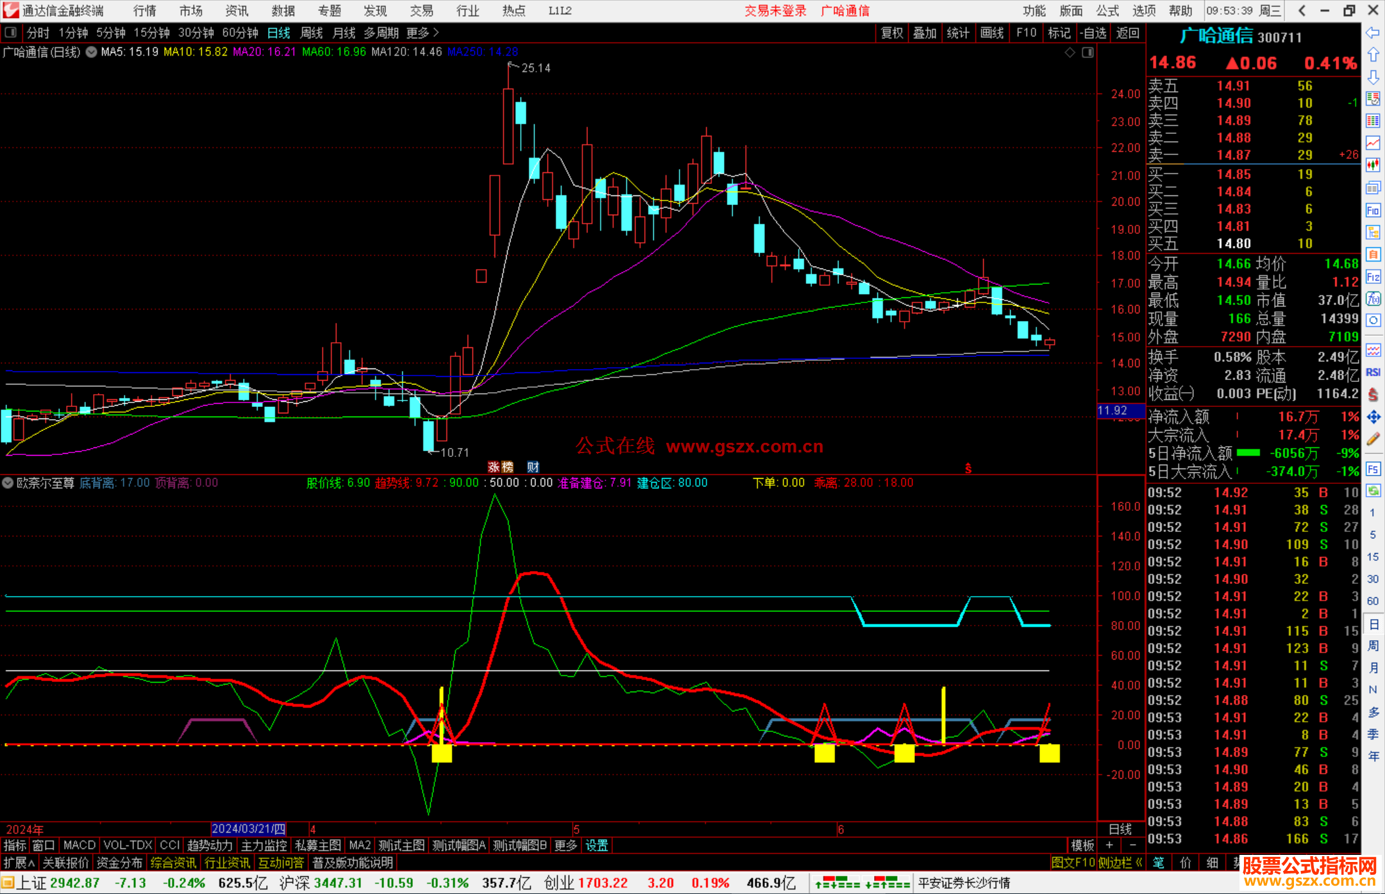Open the F10 company info sidebar icon

point(1373,211)
